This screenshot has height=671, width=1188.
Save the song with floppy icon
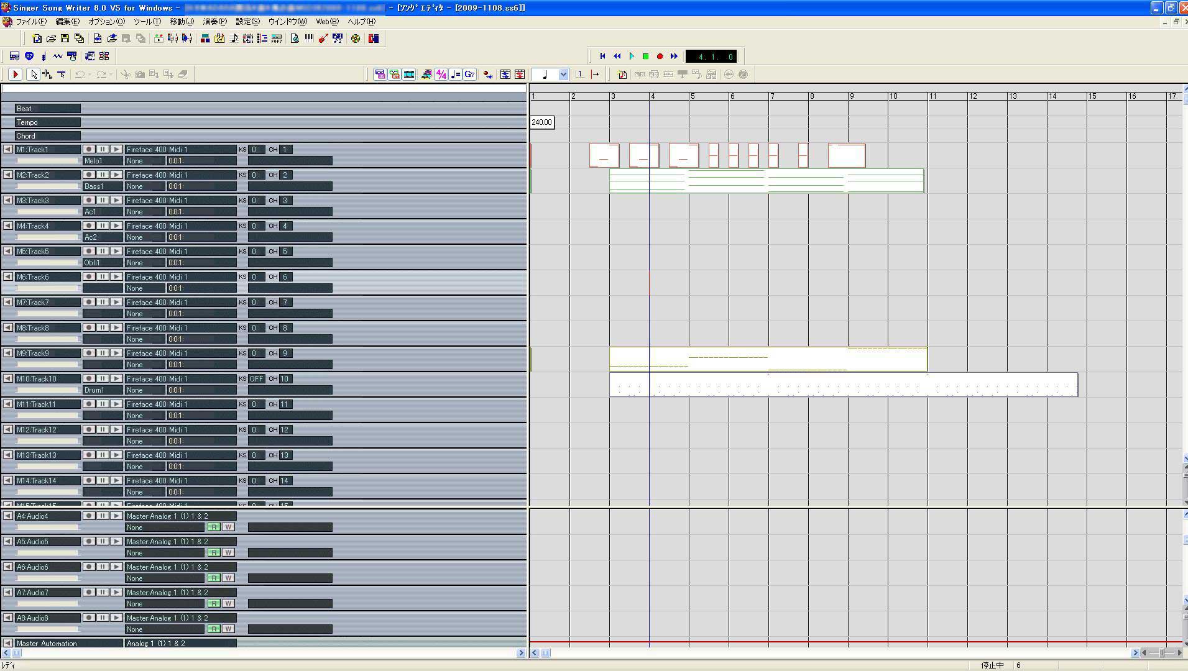(x=65, y=39)
